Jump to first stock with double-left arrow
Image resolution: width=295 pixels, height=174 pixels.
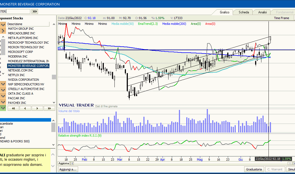[13, 108]
